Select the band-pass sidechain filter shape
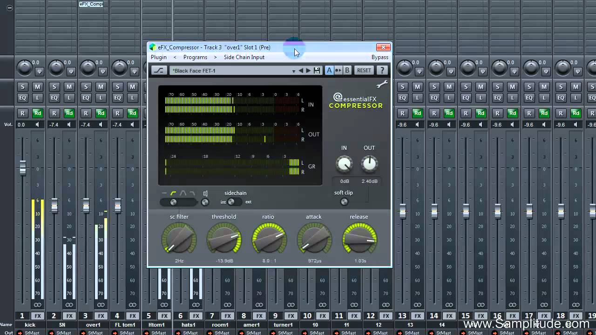The image size is (596, 335). [x=183, y=193]
